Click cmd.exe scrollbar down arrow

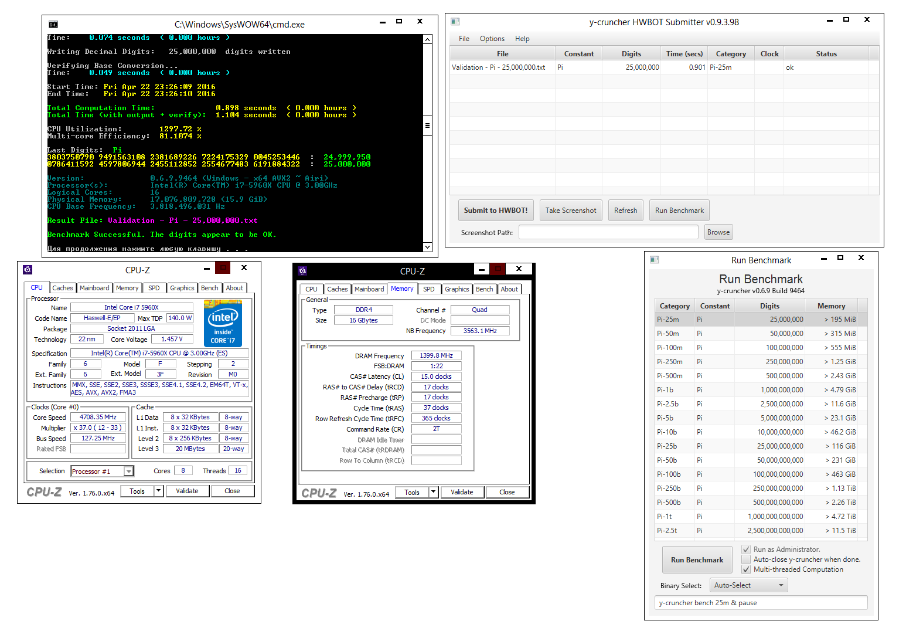click(427, 247)
